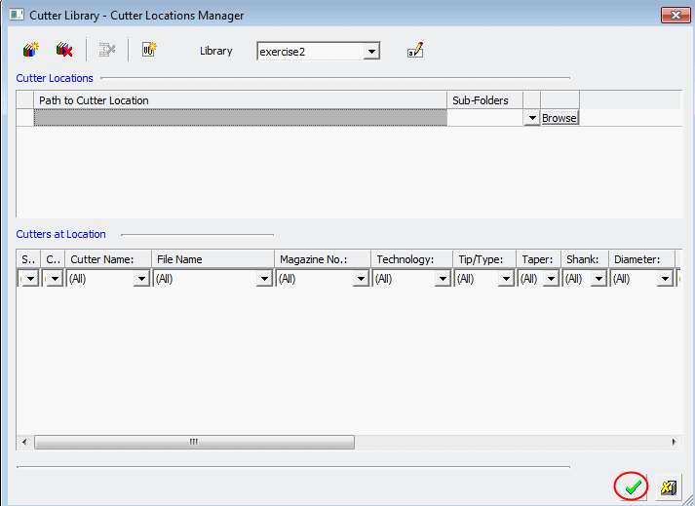Click the horizontal scrollbar thumb in cutters list
The height and width of the screenshot is (506, 695).
pos(193,442)
